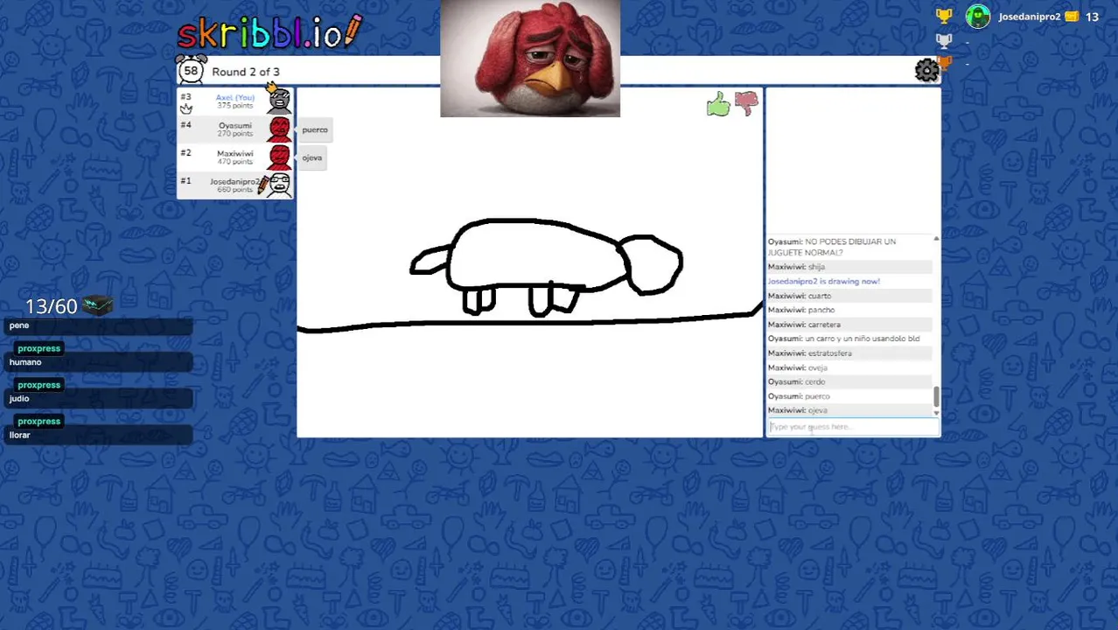Click the 'ojeva' speech bubble
This screenshot has height=630, width=1118.
pyautogui.click(x=312, y=157)
